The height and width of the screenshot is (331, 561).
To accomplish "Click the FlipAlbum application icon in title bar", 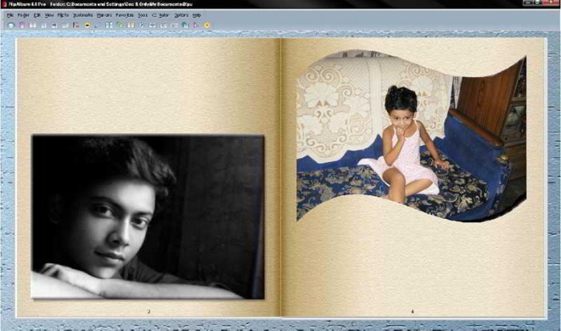I will coord(3,4).
